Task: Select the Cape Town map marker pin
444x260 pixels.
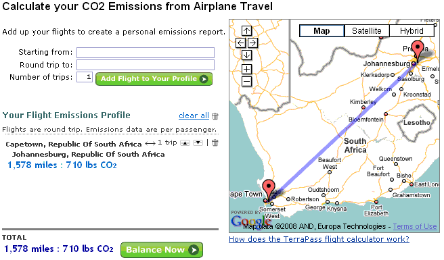Action: click(x=269, y=190)
